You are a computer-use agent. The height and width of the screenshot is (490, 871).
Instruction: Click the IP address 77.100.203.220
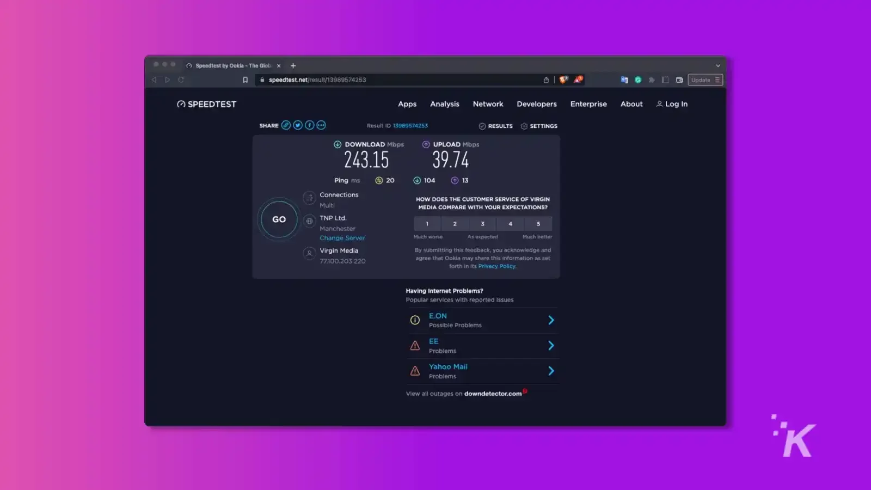342,261
